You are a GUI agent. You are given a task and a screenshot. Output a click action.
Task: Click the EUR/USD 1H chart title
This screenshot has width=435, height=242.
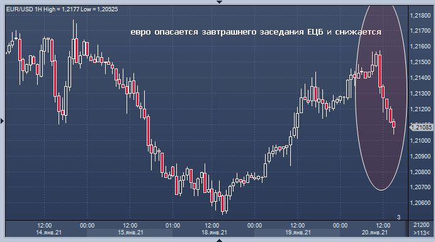coord(62,9)
